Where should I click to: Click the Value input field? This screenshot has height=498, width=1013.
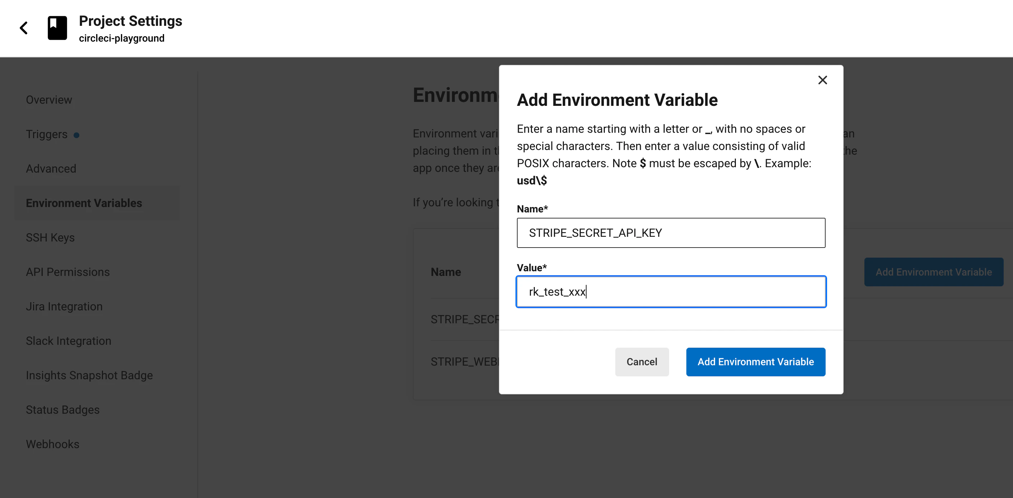(671, 292)
